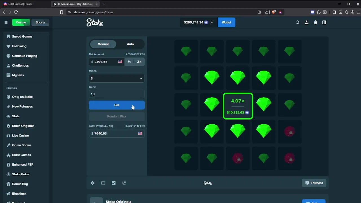
Task: Switch to Auto betting mode
Action: [130, 44]
